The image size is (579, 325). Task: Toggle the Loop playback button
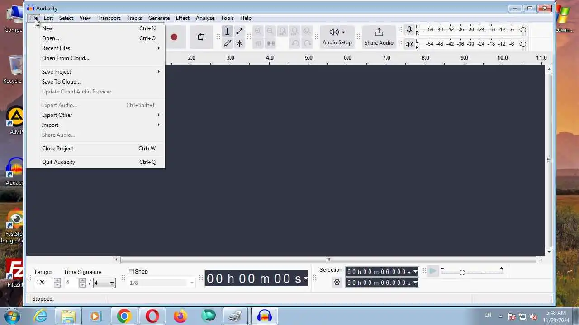(x=201, y=37)
